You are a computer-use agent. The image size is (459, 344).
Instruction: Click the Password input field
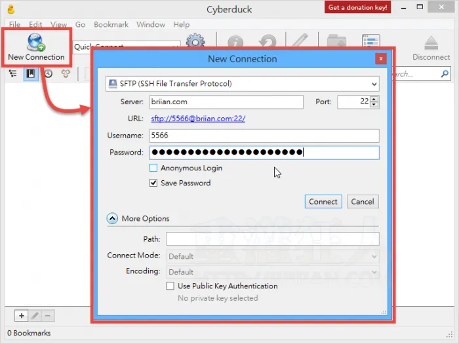click(x=264, y=153)
